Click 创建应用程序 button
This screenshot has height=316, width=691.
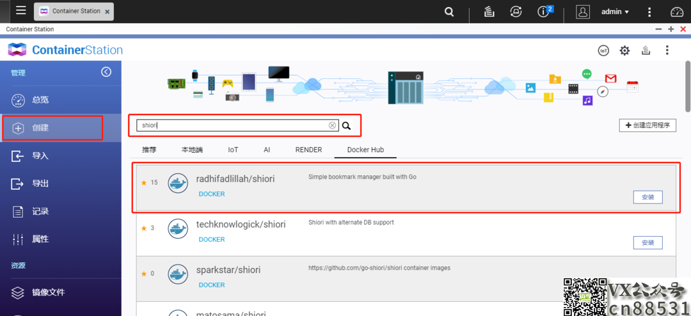click(647, 125)
